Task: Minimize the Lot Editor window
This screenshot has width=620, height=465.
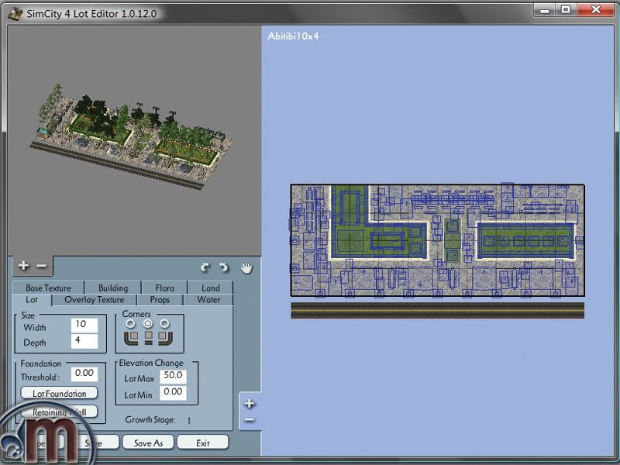Action: point(545,9)
